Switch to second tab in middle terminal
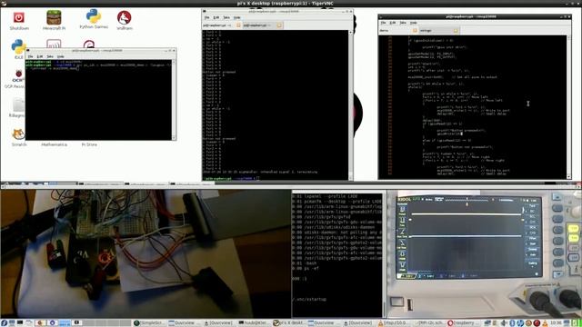This screenshot has width=582, height=327. [x=262, y=25]
